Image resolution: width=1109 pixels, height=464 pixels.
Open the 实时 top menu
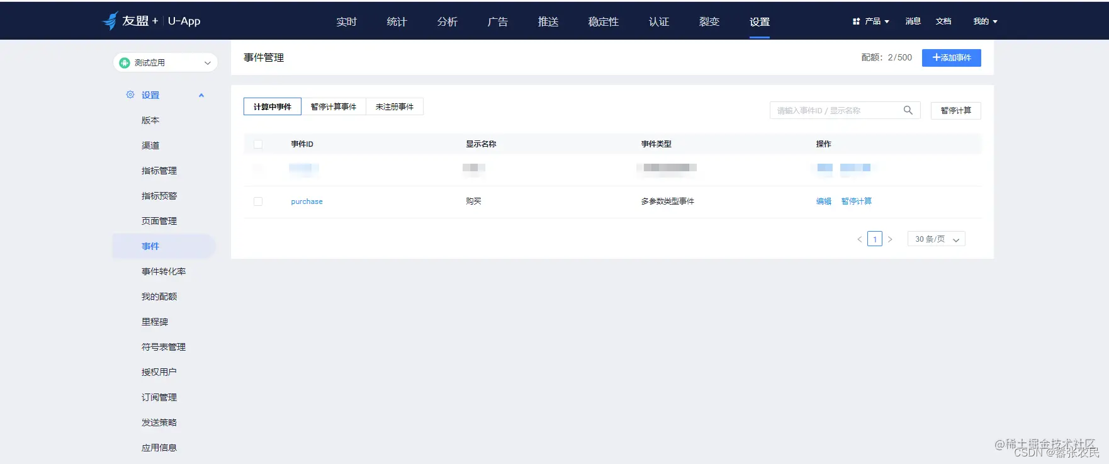tap(346, 21)
